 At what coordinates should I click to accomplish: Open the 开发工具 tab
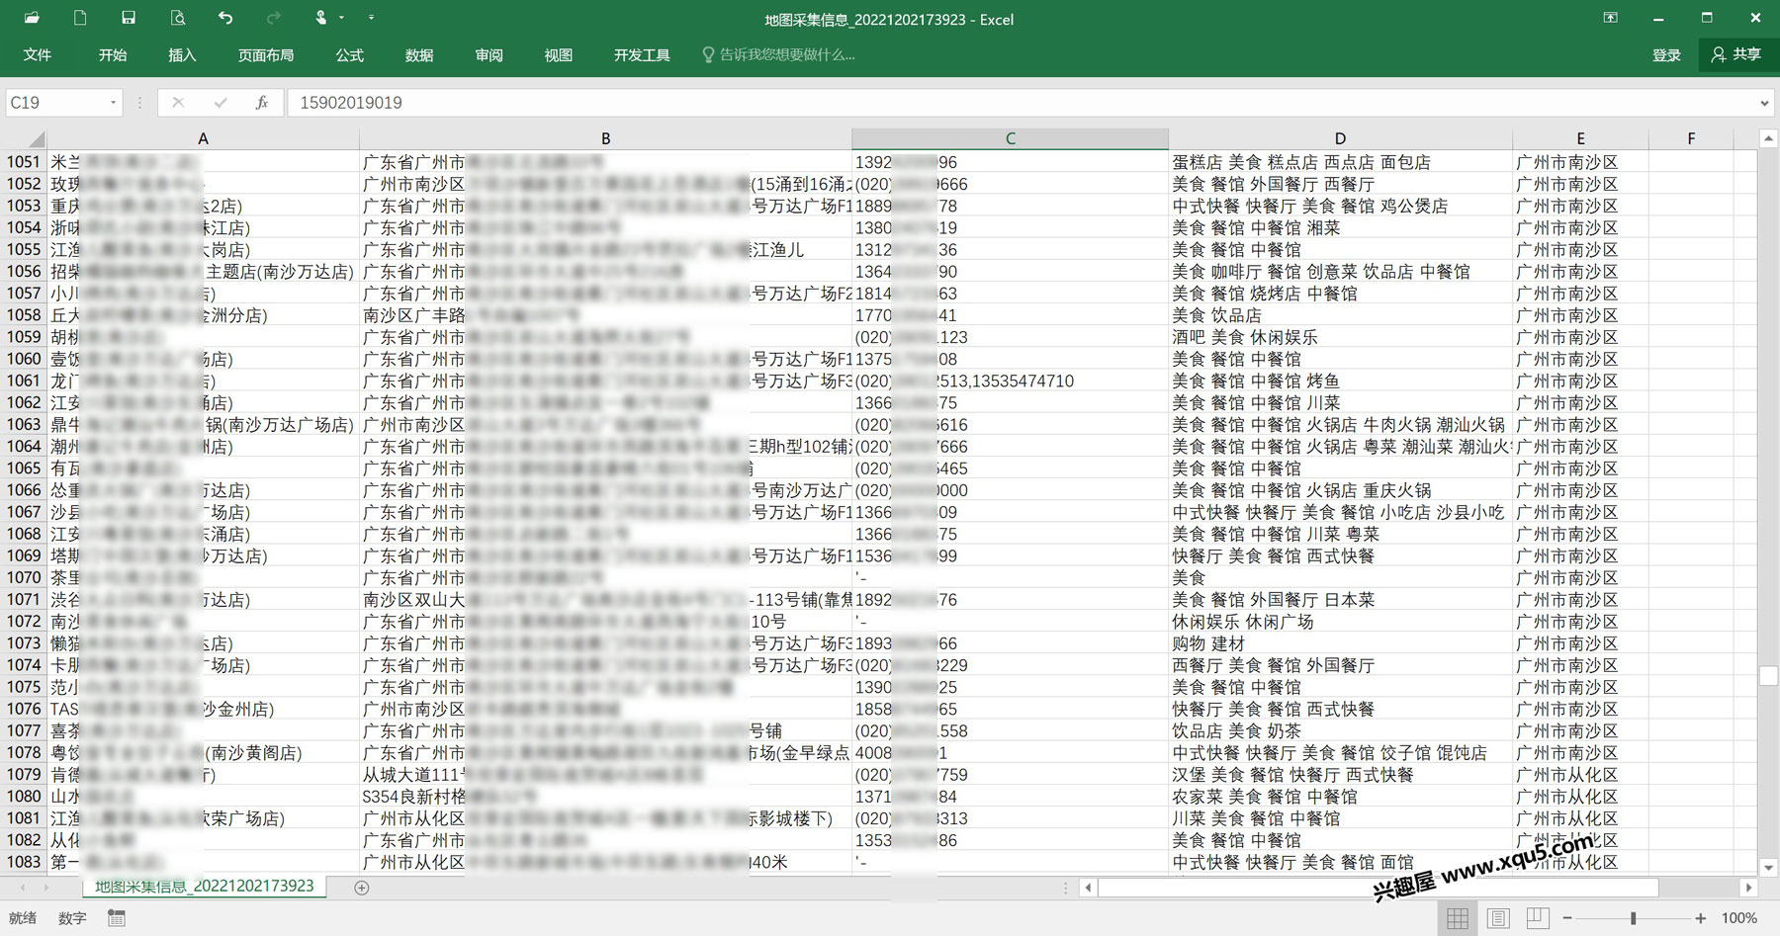pos(642,55)
